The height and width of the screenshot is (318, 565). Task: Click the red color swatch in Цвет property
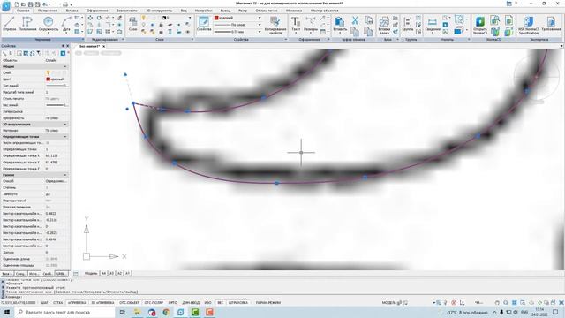point(48,79)
